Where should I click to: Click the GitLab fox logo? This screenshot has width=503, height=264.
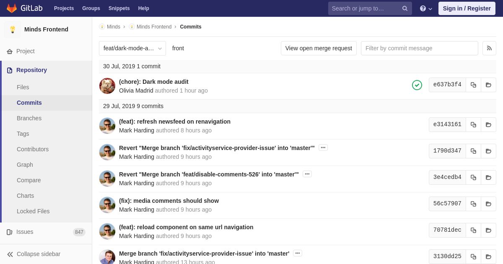click(12, 8)
